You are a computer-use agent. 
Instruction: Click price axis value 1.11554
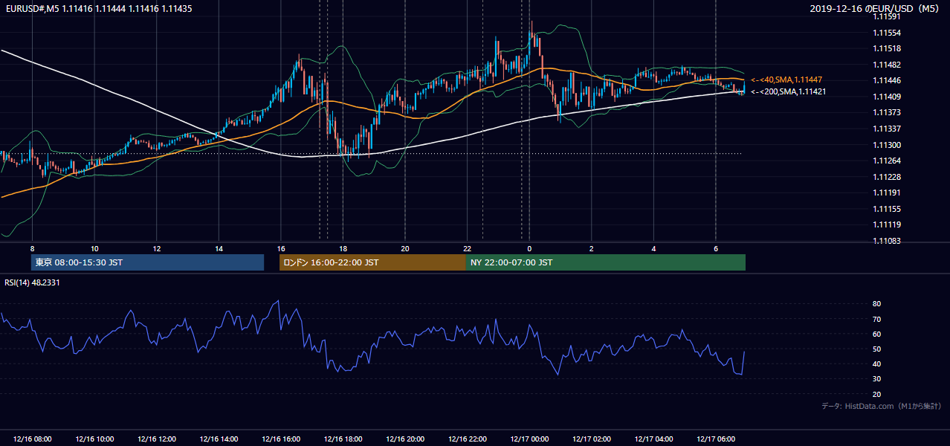[x=887, y=33]
